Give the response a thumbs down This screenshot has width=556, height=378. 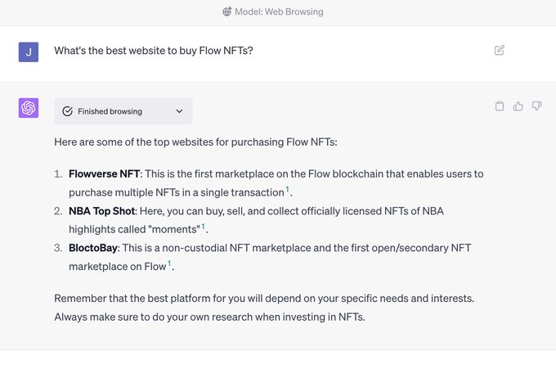click(x=537, y=106)
